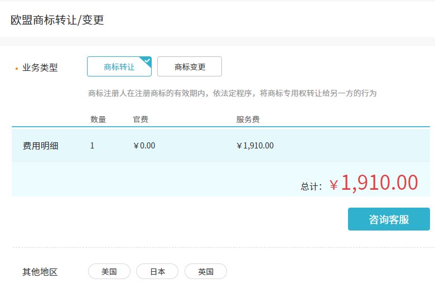
Task: Click the quantity value 1
Action: (x=92, y=146)
